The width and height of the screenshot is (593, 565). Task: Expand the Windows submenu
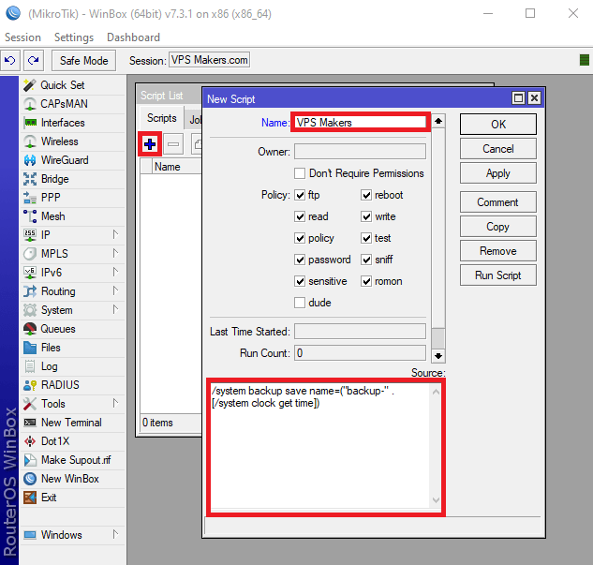tap(115, 534)
